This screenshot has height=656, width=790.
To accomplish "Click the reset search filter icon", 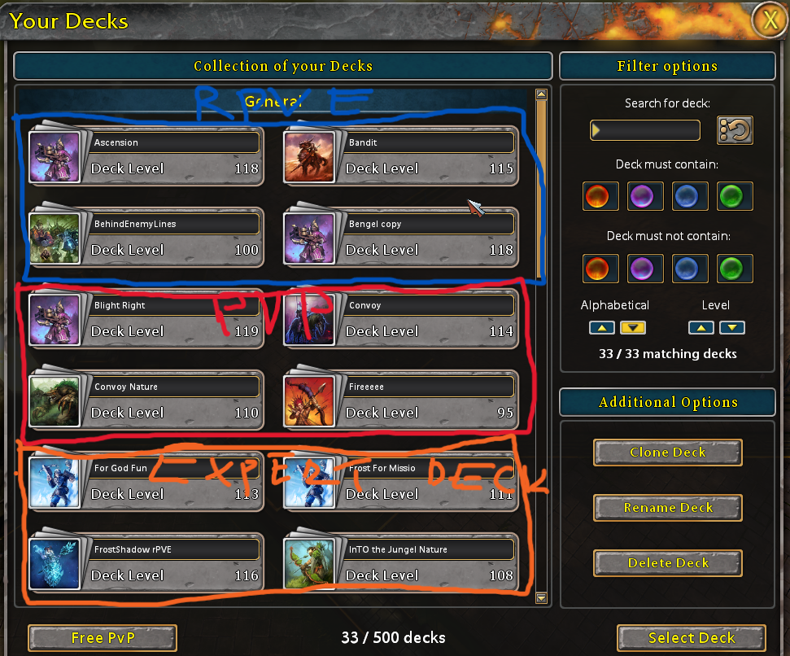I will [x=735, y=130].
